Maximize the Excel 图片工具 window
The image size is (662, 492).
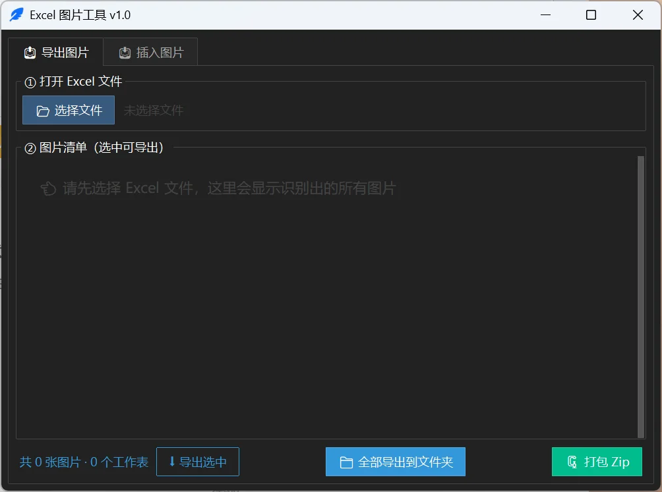coord(591,15)
